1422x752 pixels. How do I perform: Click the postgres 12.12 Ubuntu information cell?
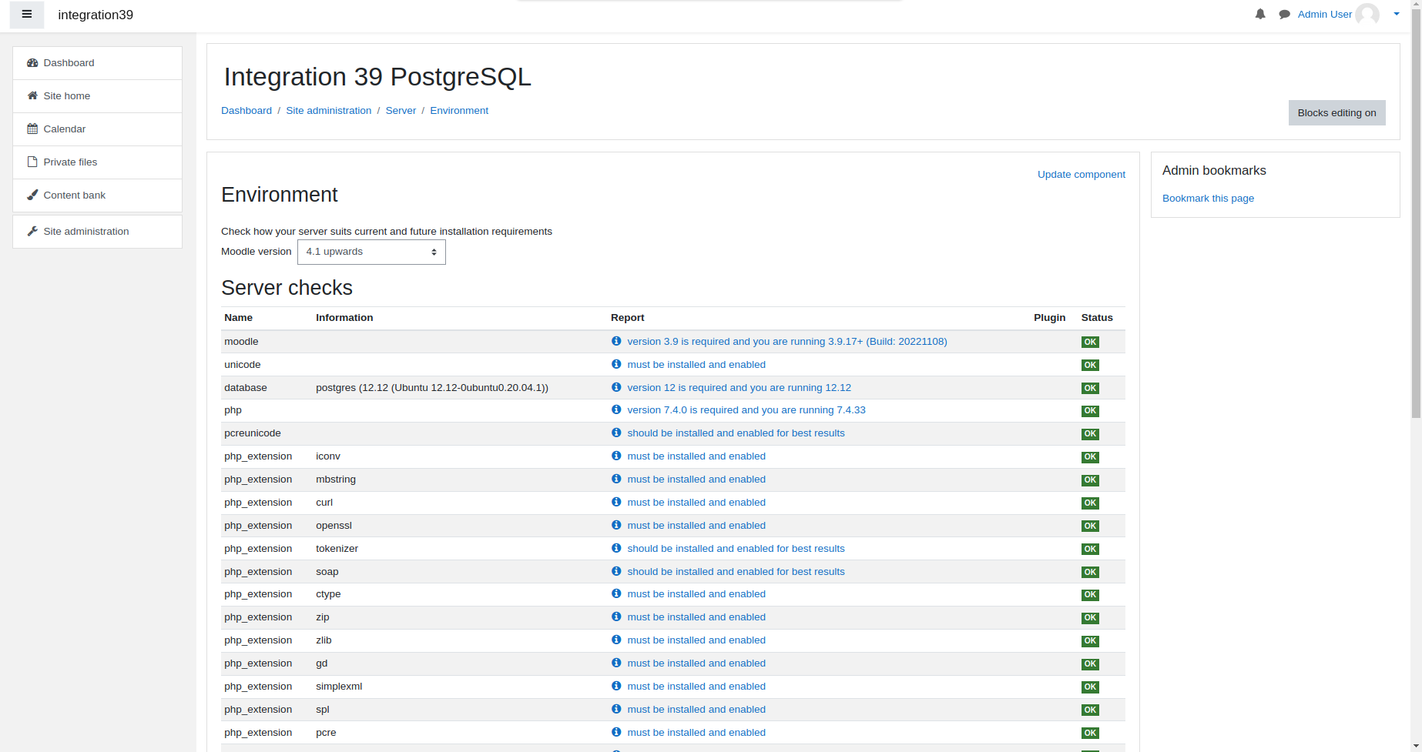pyautogui.click(x=432, y=388)
